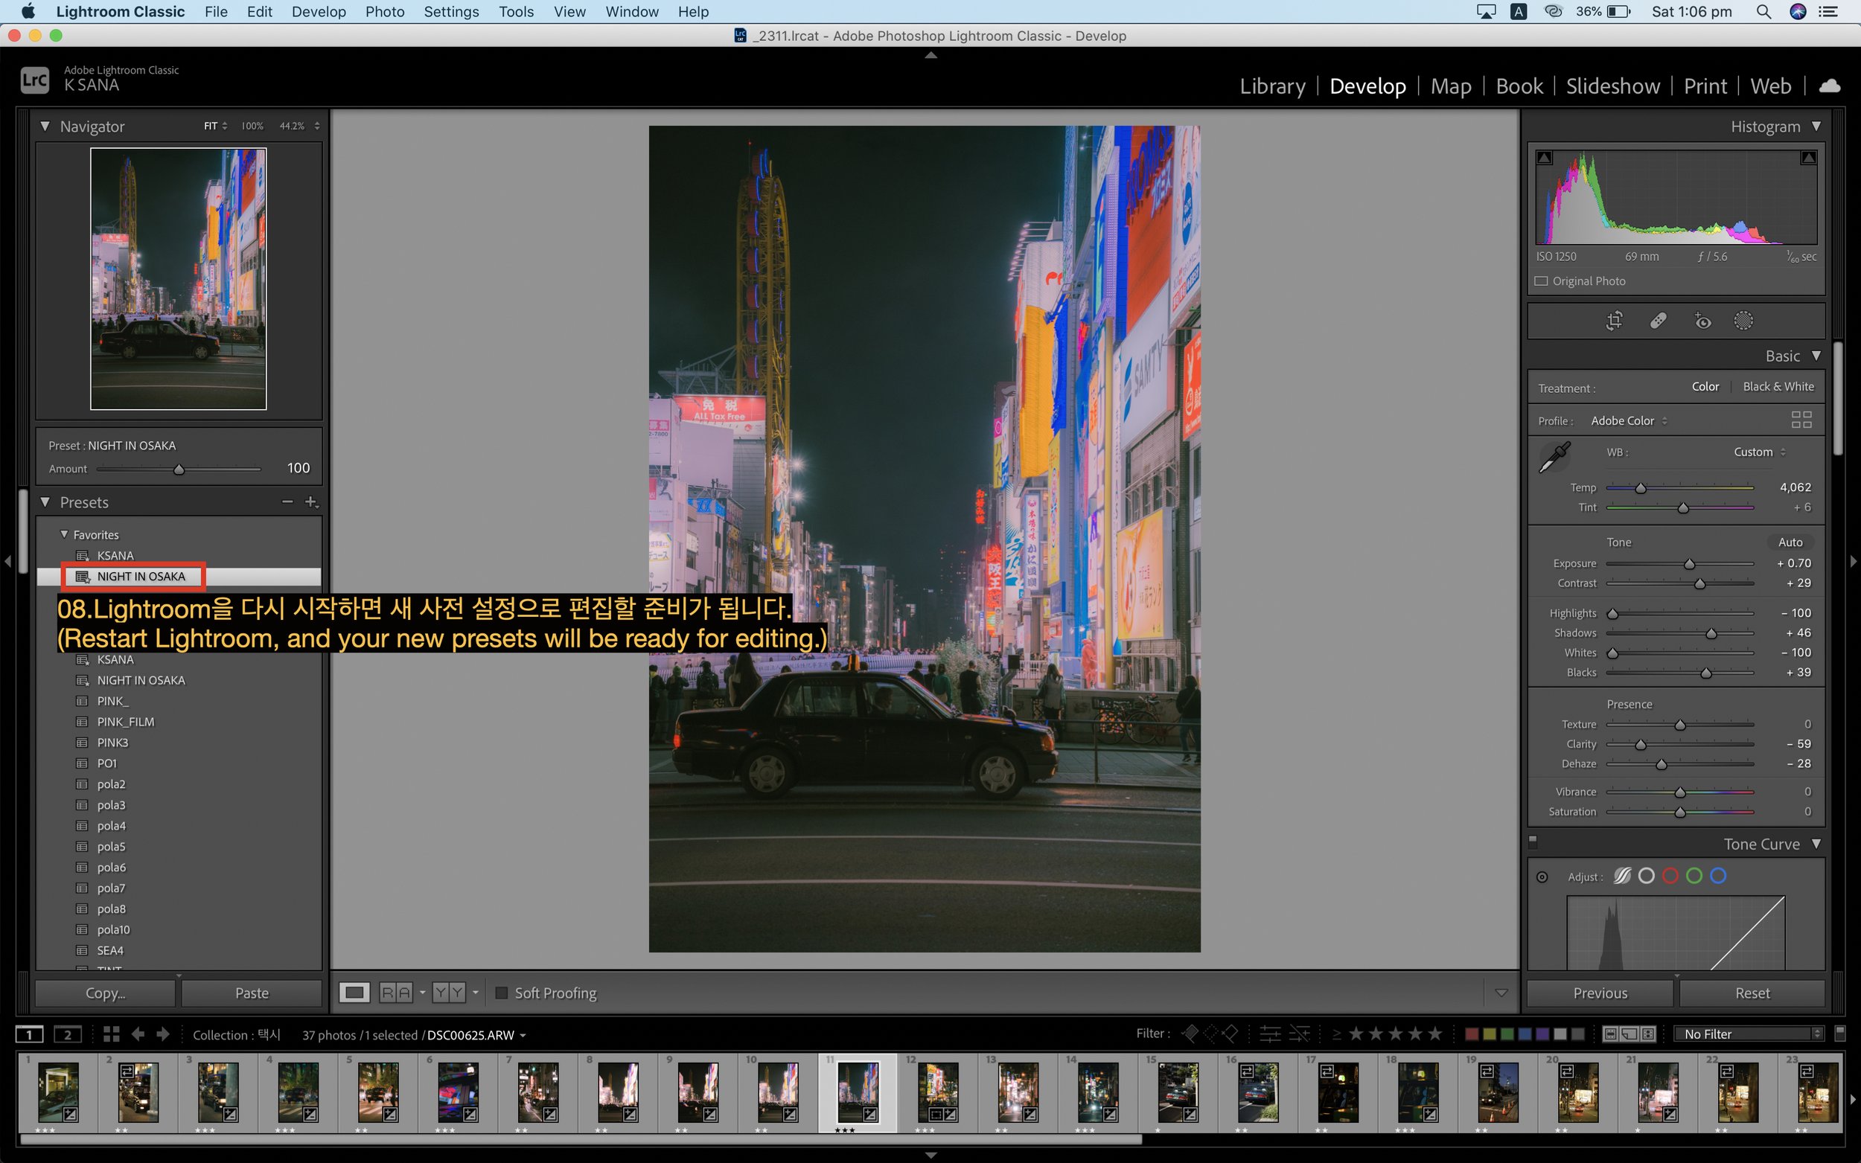This screenshot has height=1163, width=1861.
Task: Select the Spot Removal healing tool
Action: (1658, 321)
